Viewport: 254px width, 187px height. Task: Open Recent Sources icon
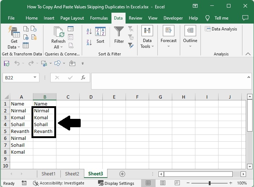tap(34, 29)
